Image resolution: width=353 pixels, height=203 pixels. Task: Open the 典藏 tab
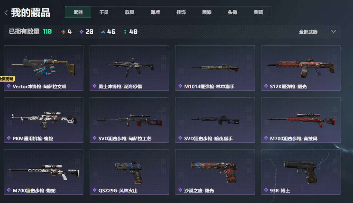[x=258, y=12]
